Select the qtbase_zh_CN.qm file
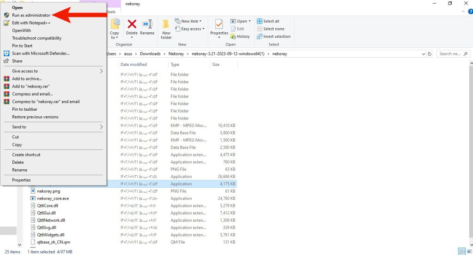Image resolution: width=473 pixels, height=255 pixels. click(x=54, y=242)
